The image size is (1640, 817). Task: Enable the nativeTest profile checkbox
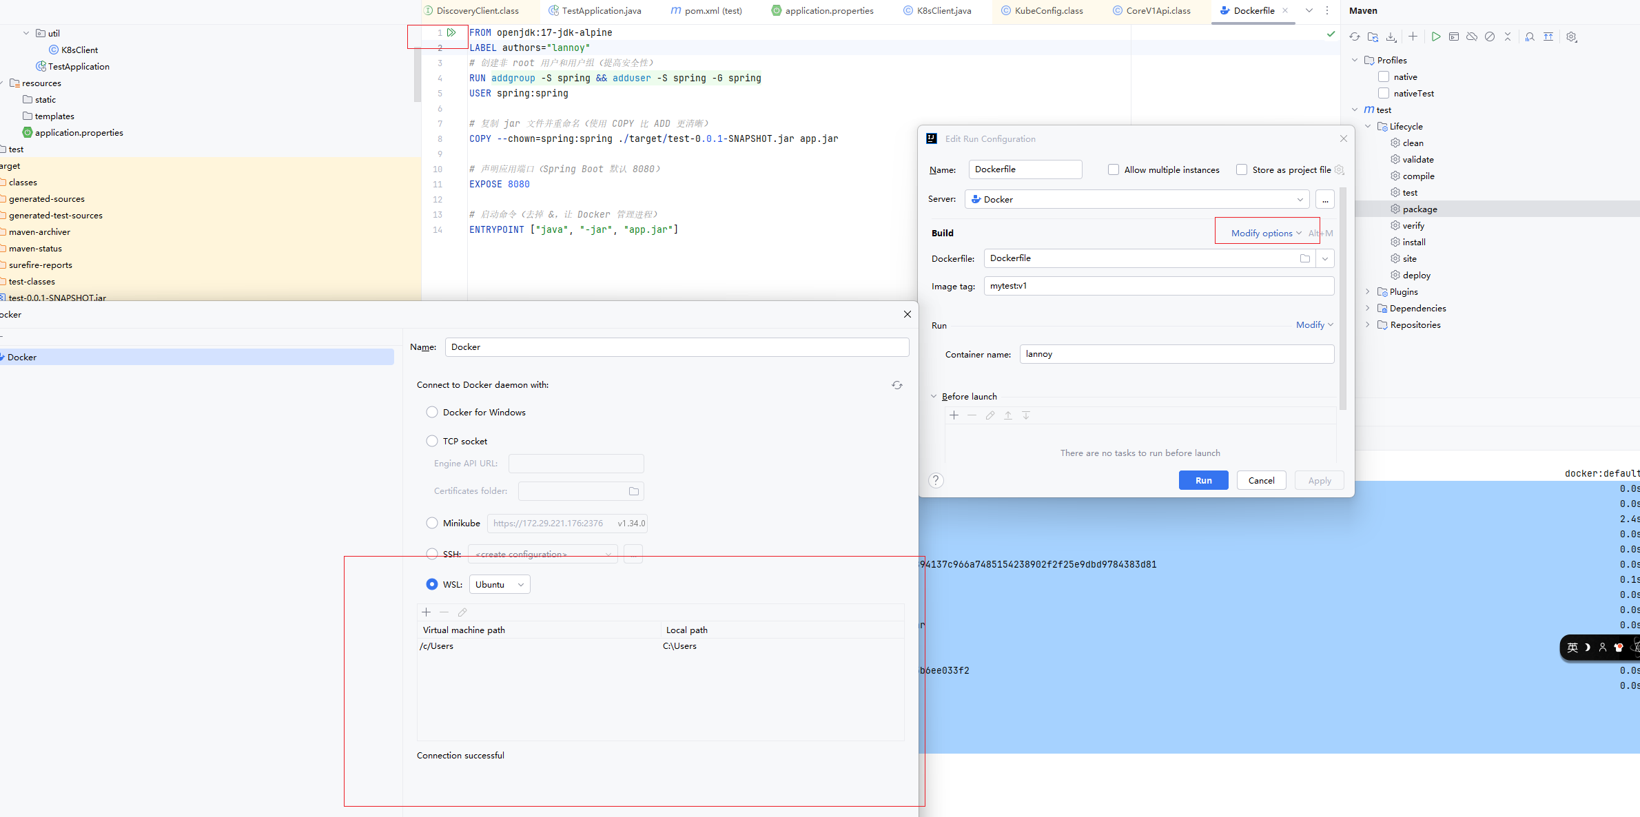pyautogui.click(x=1384, y=93)
